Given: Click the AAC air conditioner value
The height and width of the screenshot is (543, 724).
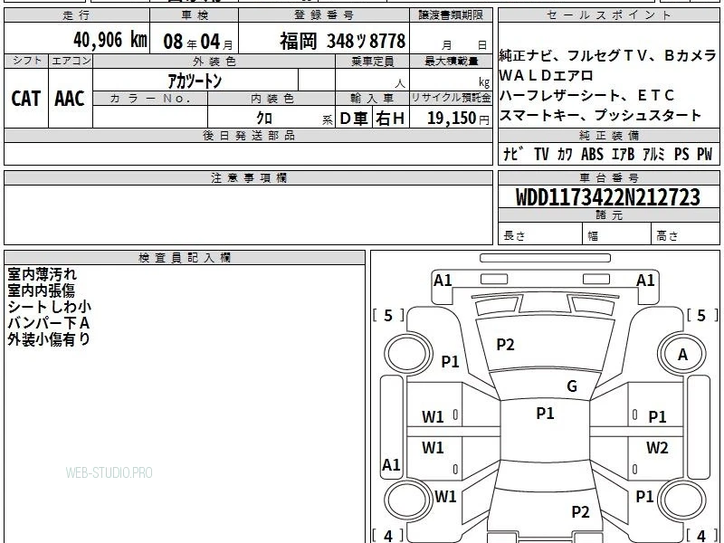Looking at the screenshot, I should (x=70, y=99).
